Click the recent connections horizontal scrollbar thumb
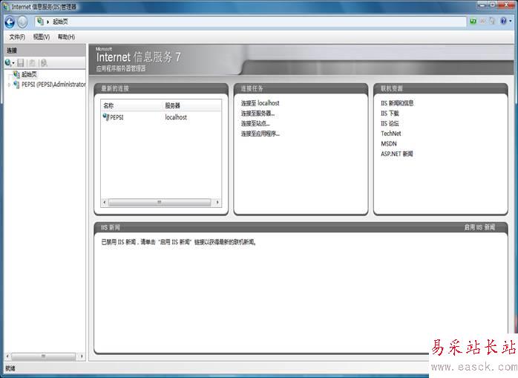The width and height of the screenshot is (518, 378). pos(160,202)
